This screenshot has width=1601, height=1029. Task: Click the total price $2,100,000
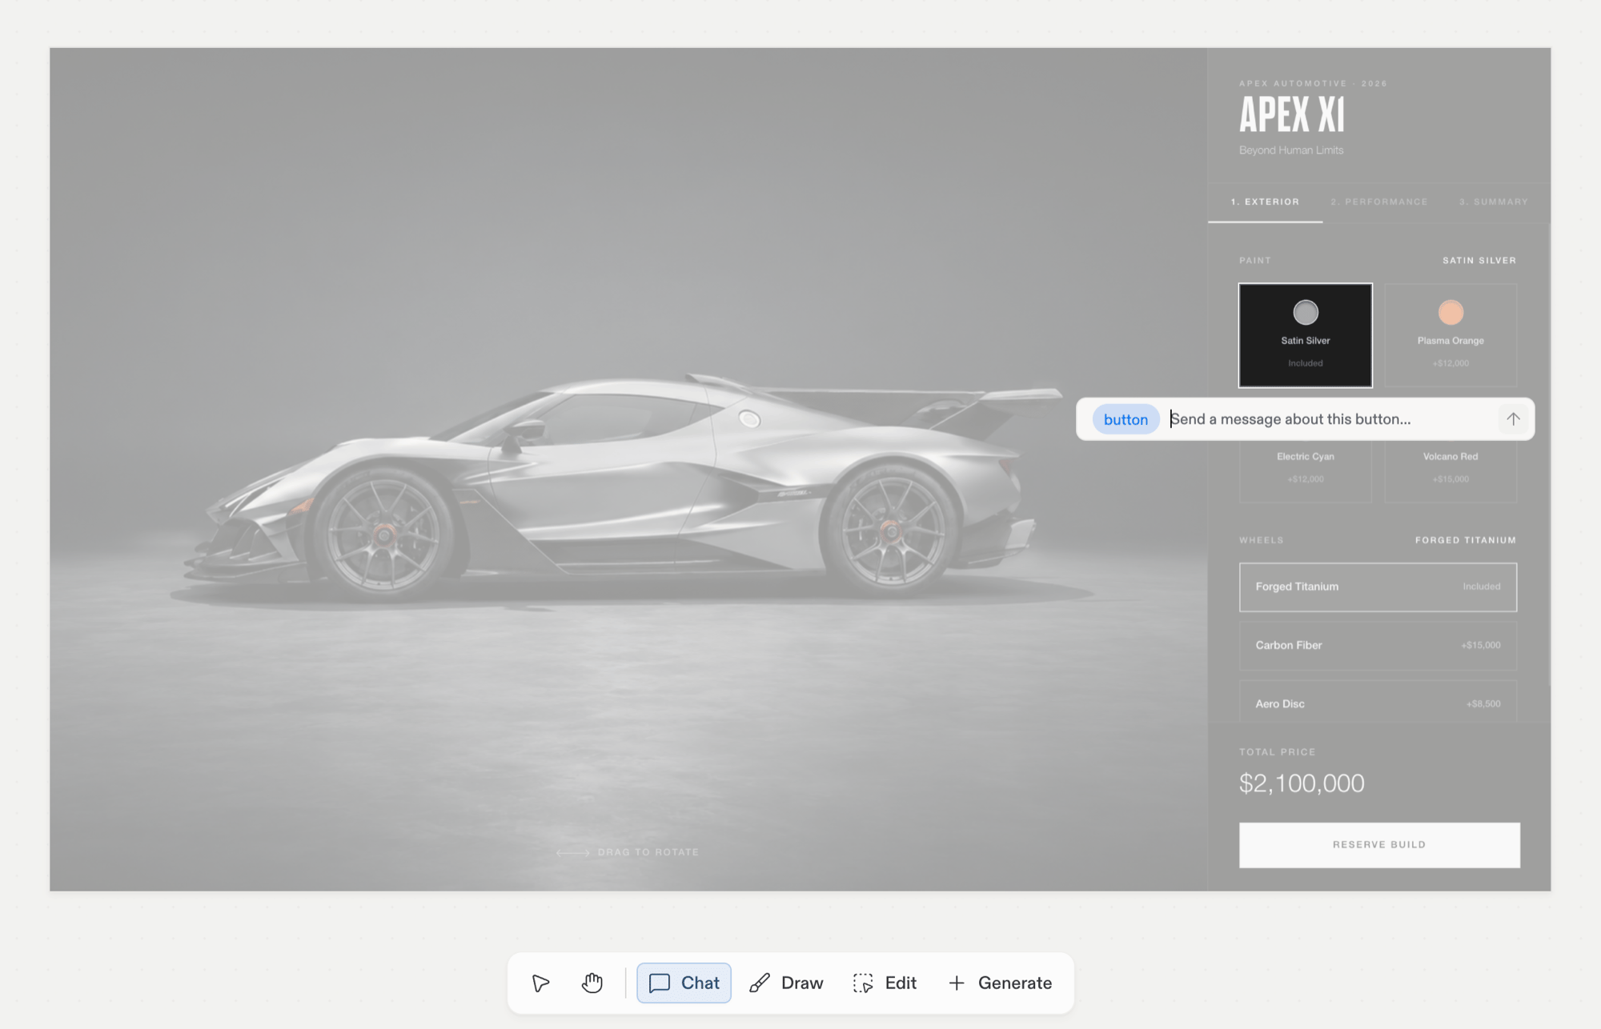click(1302, 783)
